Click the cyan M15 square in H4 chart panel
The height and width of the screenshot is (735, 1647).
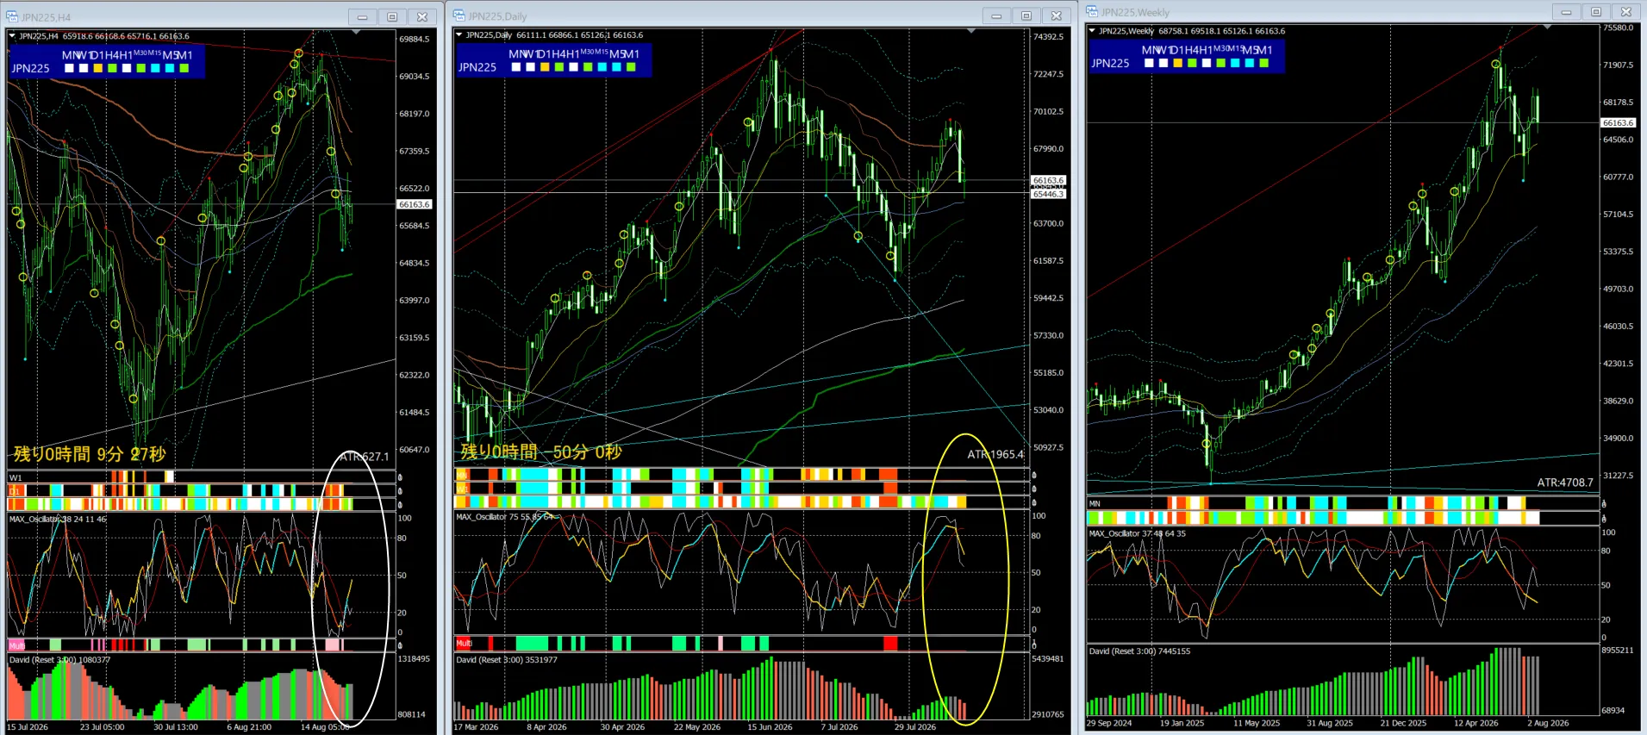point(155,68)
